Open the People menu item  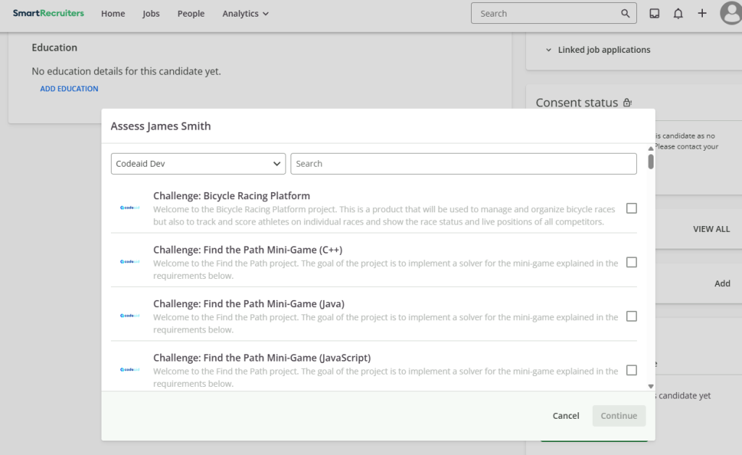coord(191,13)
